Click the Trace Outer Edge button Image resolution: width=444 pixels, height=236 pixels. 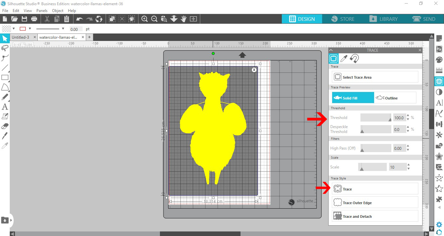(x=375, y=203)
